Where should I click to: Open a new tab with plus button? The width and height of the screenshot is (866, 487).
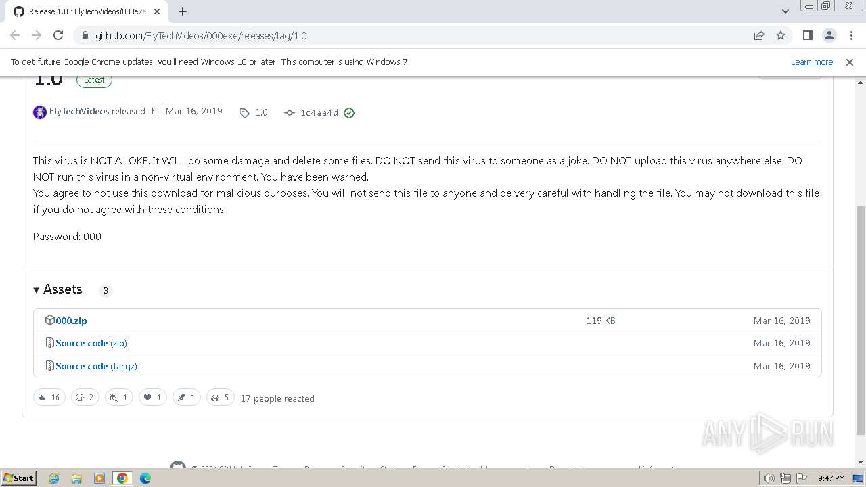pyautogui.click(x=183, y=11)
